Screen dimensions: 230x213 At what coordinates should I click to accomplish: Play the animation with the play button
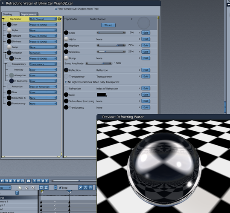click(x=15, y=181)
